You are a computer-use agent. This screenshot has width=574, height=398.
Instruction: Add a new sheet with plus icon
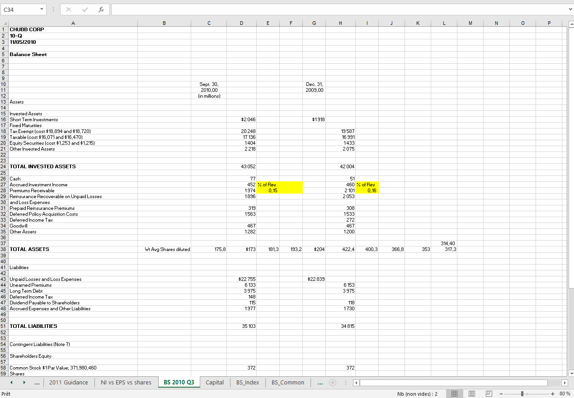point(333,383)
